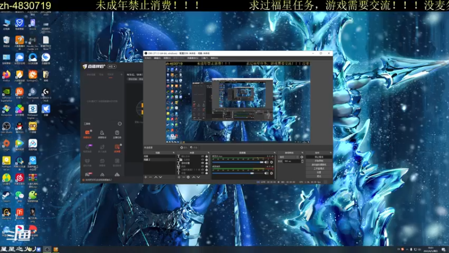Open TeamSpeak 3 desktop icon
449x253 pixels.
(x=33, y=94)
